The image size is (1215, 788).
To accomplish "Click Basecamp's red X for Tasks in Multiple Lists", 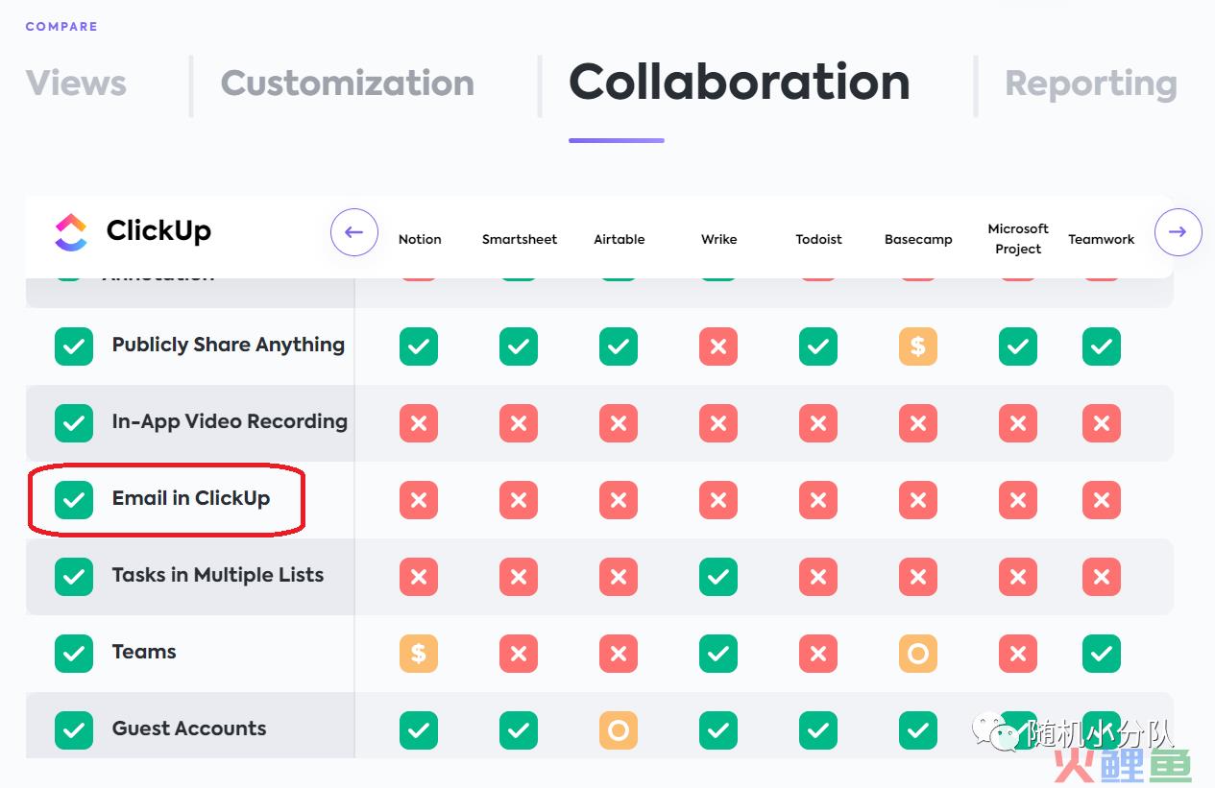I will [x=918, y=577].
